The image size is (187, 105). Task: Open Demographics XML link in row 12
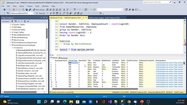169,86
